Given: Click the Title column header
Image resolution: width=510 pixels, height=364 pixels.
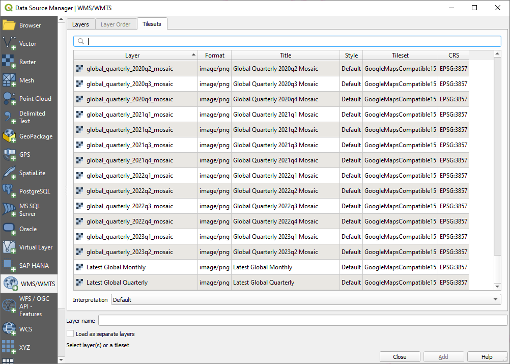Looking at the screenshot, I should pos(286,55).
